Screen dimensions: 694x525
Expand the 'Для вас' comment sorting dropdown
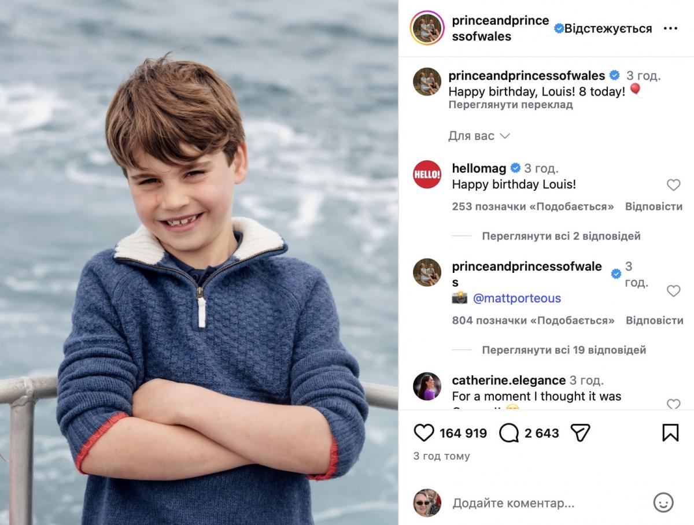coord(479,136)
